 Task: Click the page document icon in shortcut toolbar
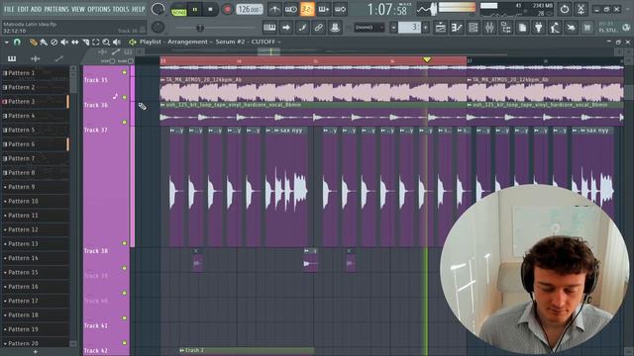[x=522, y=28]
